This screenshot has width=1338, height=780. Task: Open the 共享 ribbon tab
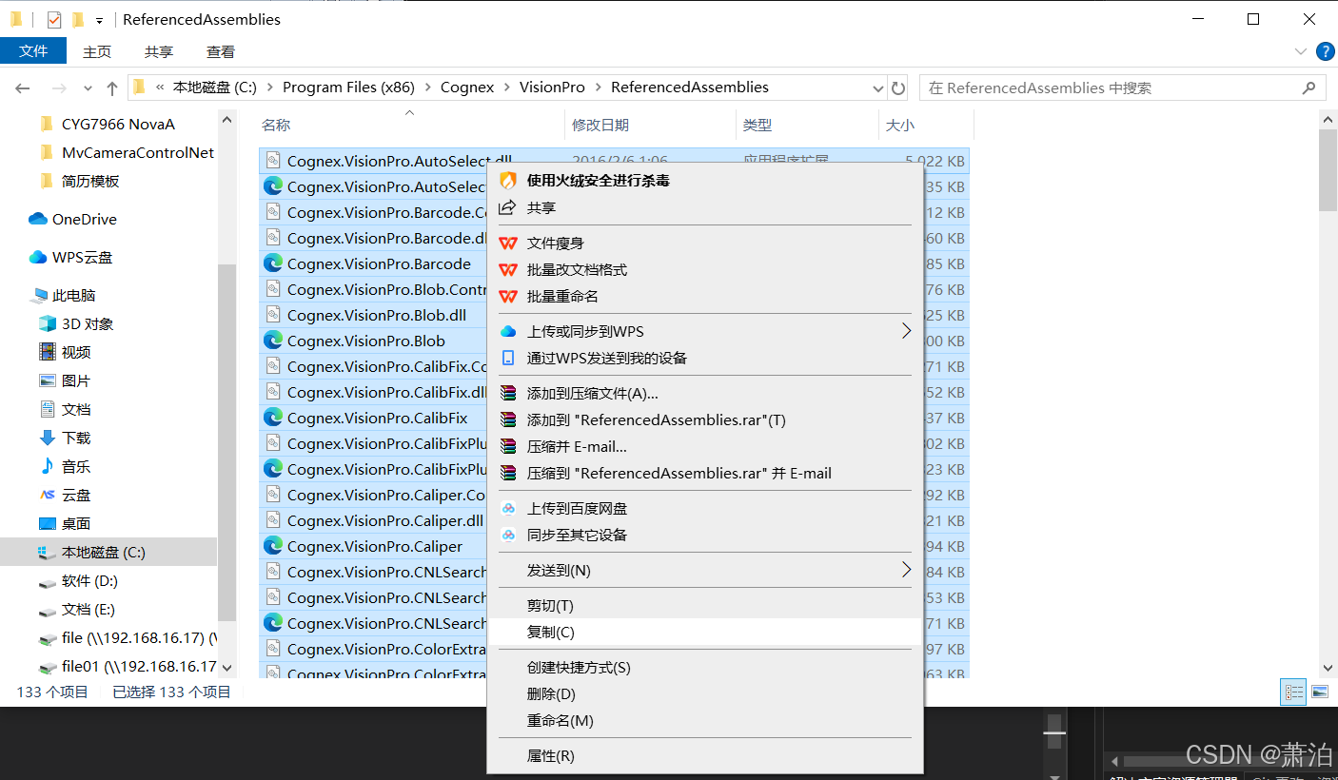click(x=159, y=51)
